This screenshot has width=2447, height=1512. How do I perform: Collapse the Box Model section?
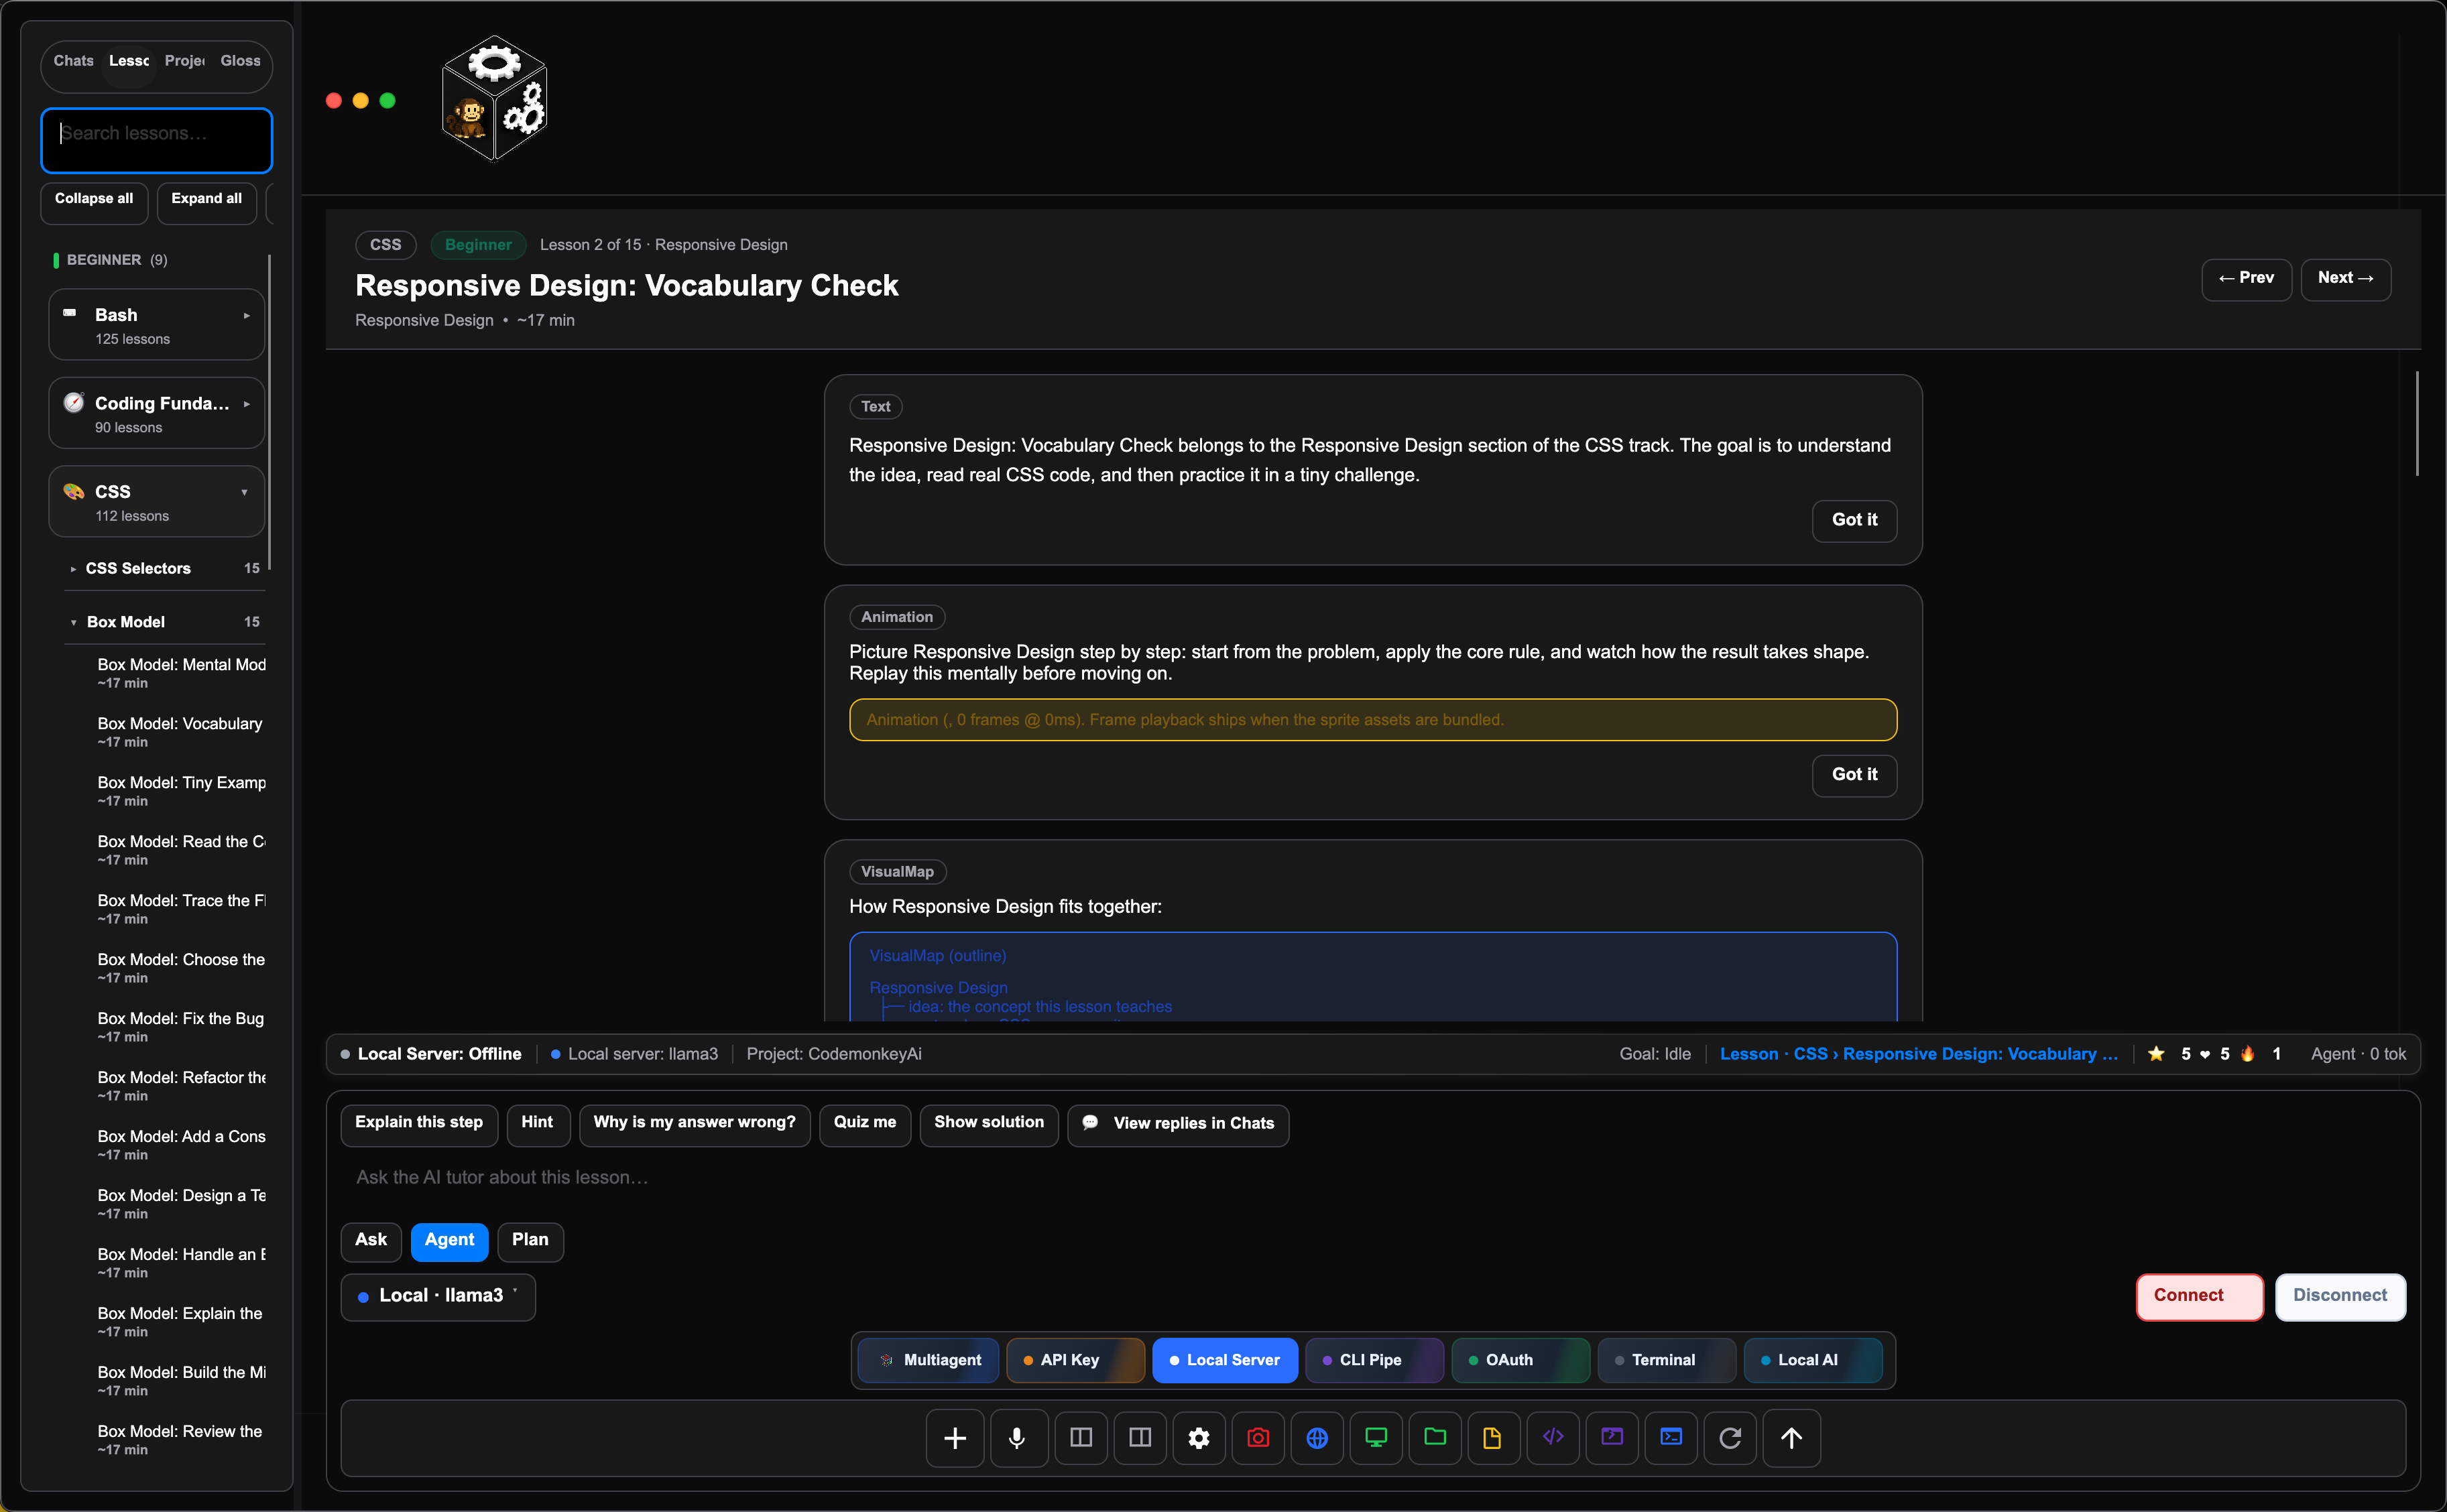point(164,622)
